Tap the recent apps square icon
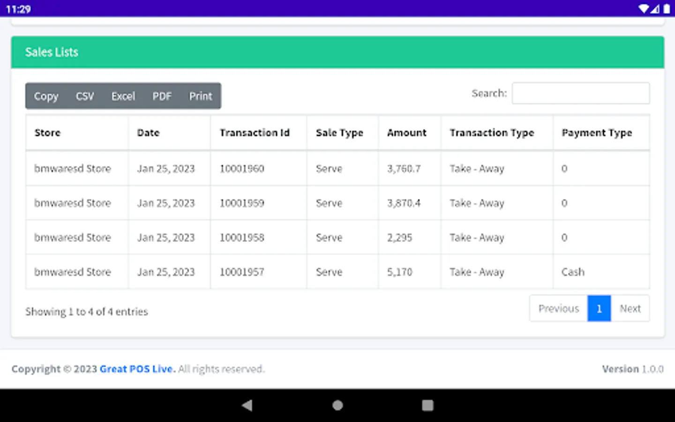Viewport: 675px width, 422px height. (427, 405)
